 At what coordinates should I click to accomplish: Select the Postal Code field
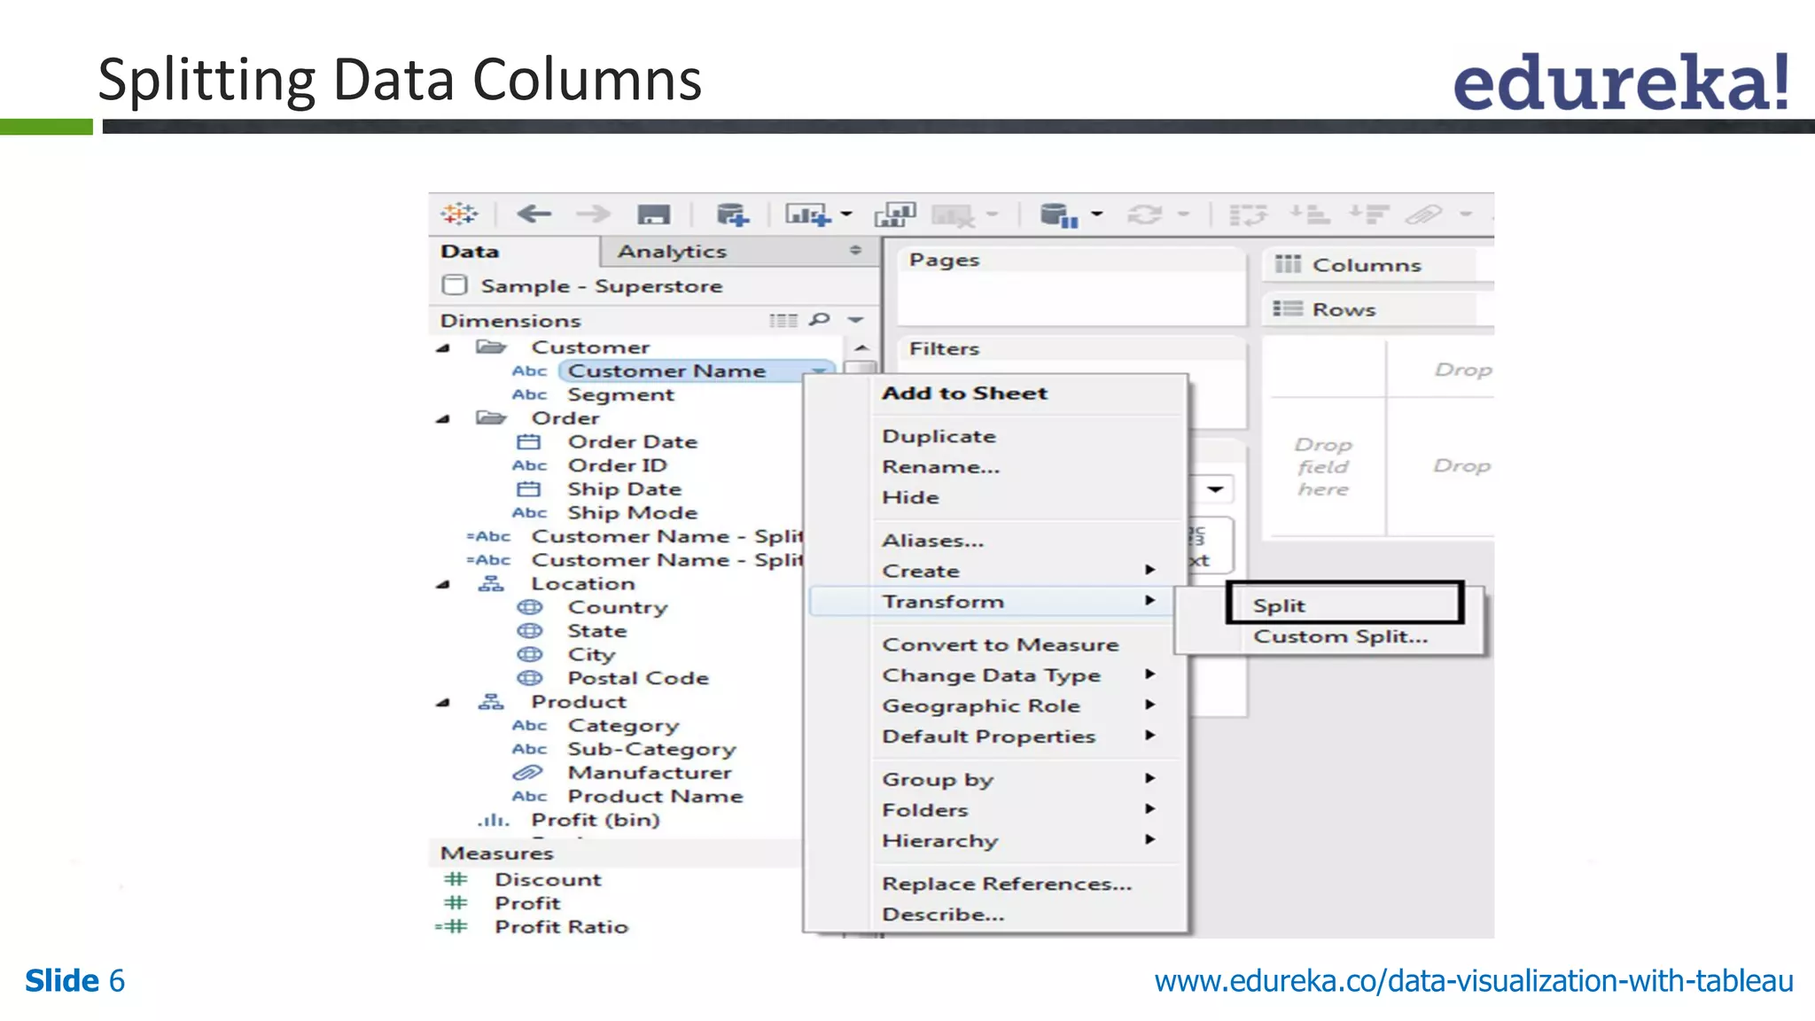[x=638, y=678]
